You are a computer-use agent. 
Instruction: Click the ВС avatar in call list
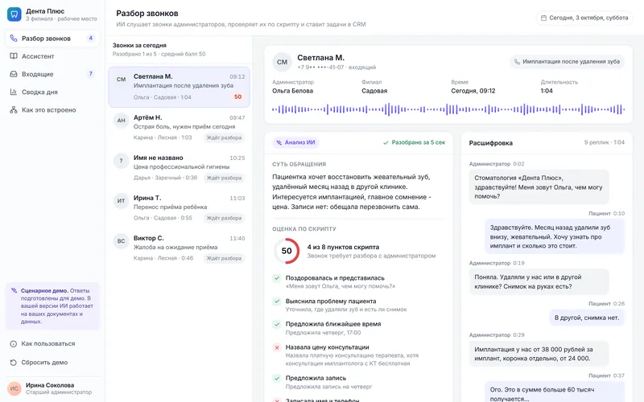point(122,241)
